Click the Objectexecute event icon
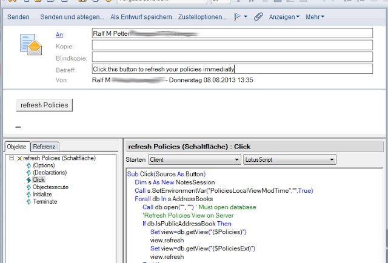Image resolution: width=388 pixels, height=263 pixels. pos(28,187)
